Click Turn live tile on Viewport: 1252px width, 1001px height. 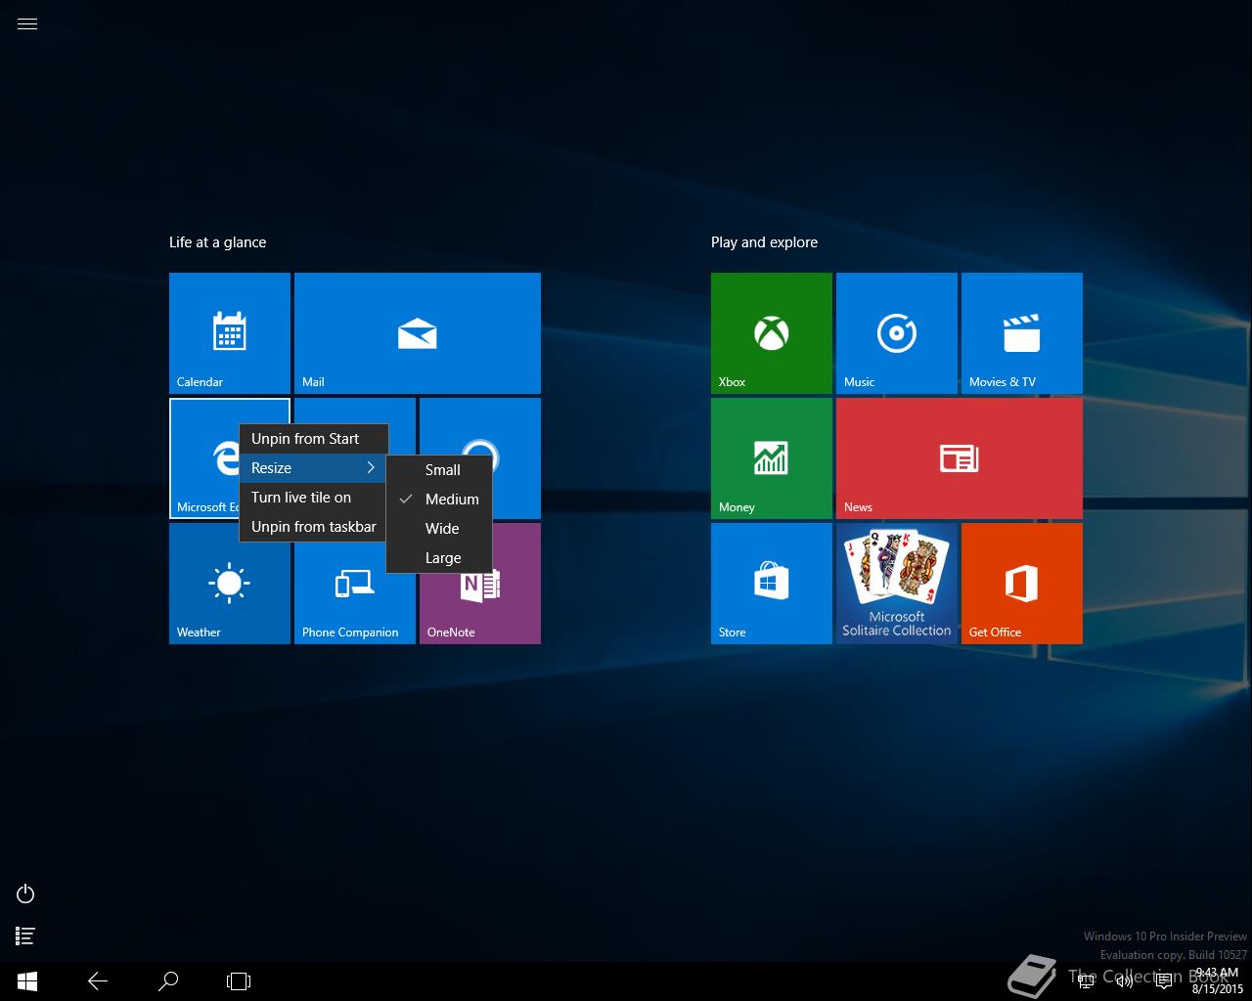click(x=313, y=498)
